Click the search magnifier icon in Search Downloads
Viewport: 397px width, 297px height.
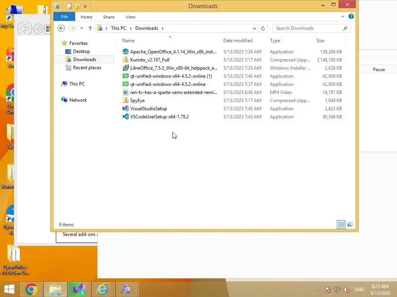point(345,28)
